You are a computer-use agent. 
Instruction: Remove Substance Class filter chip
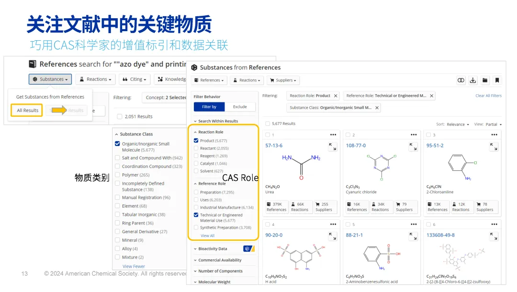tap(377, 108)
